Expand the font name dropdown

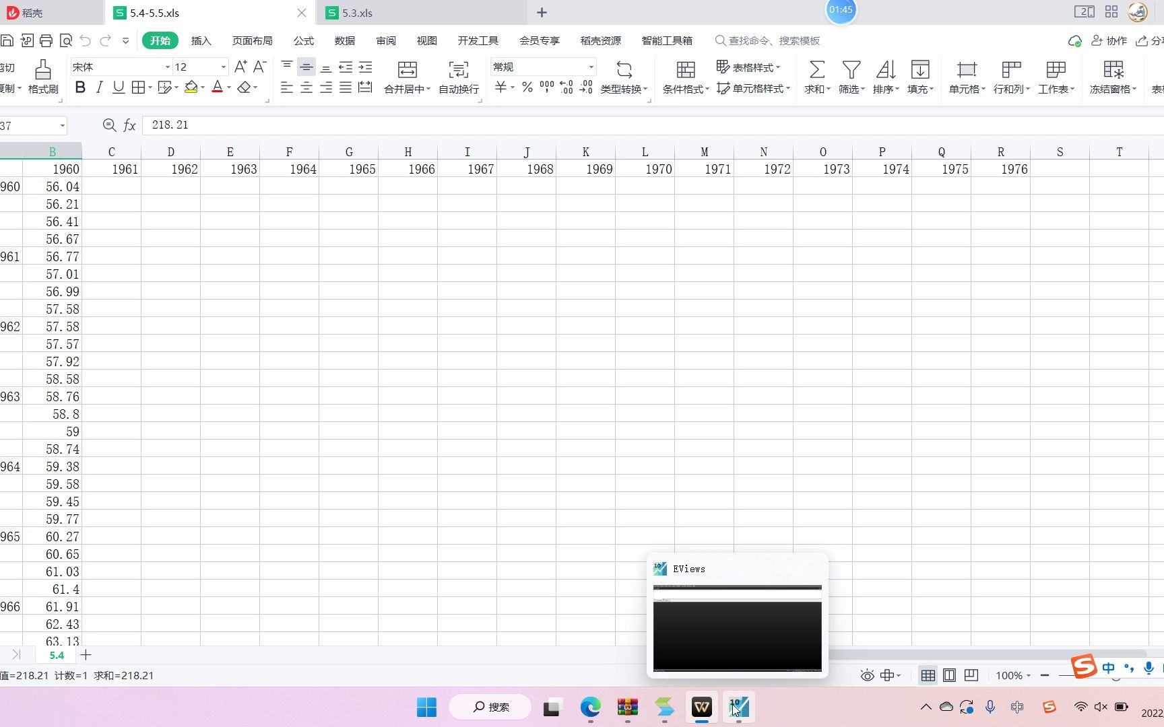coord(168,67)
